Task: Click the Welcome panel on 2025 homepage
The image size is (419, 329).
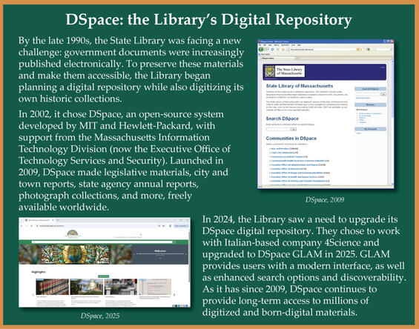Action: click(x=160, y=254)
